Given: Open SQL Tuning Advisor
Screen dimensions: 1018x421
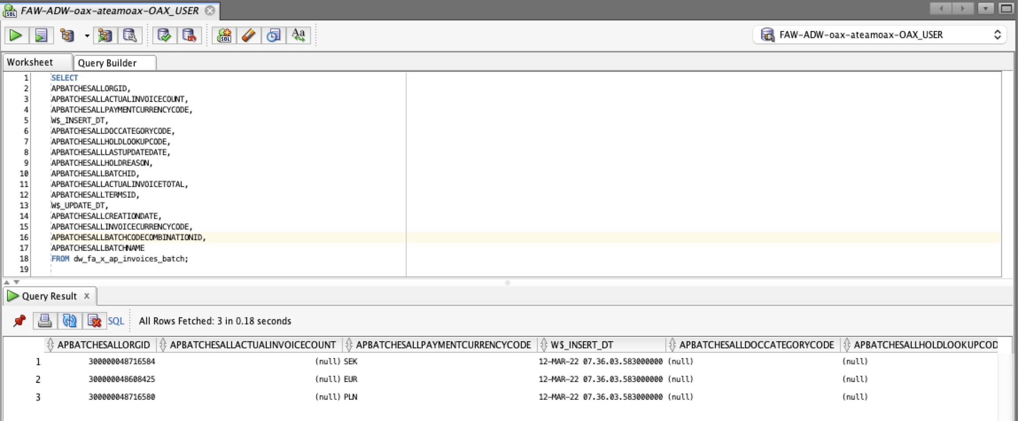Looking at the screenshot, I should point(130,35).
